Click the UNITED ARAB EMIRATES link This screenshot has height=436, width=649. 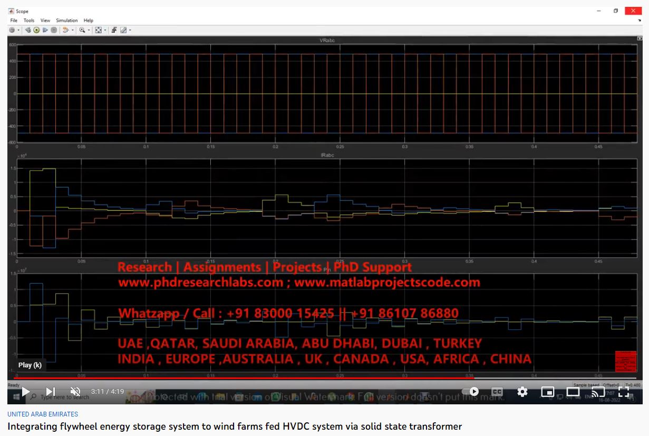[x=43, y=414]
